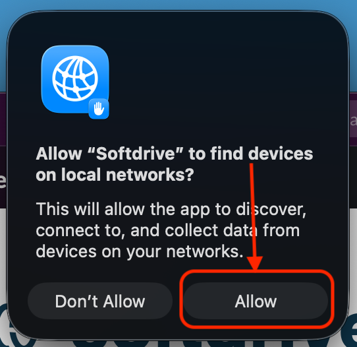Click the red outline around Allow
The image size is (357, 347).
[257, 299]
